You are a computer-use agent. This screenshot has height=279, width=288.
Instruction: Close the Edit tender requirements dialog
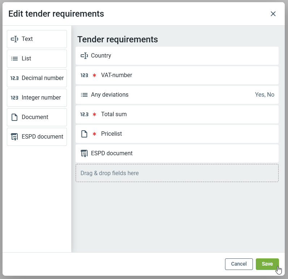[x=273, y=14]
